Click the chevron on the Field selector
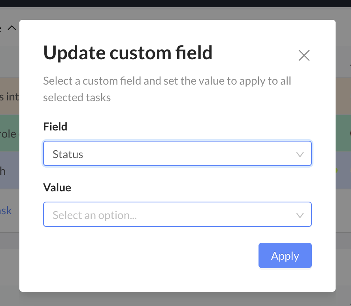Screen dimensions: 351x306 coord(300,154)
